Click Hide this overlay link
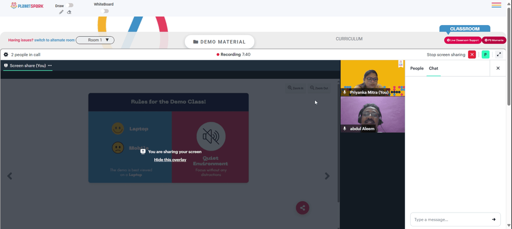The height and width of the screenshot is (229, 512). pyautogui.click(x=170, y=159)
